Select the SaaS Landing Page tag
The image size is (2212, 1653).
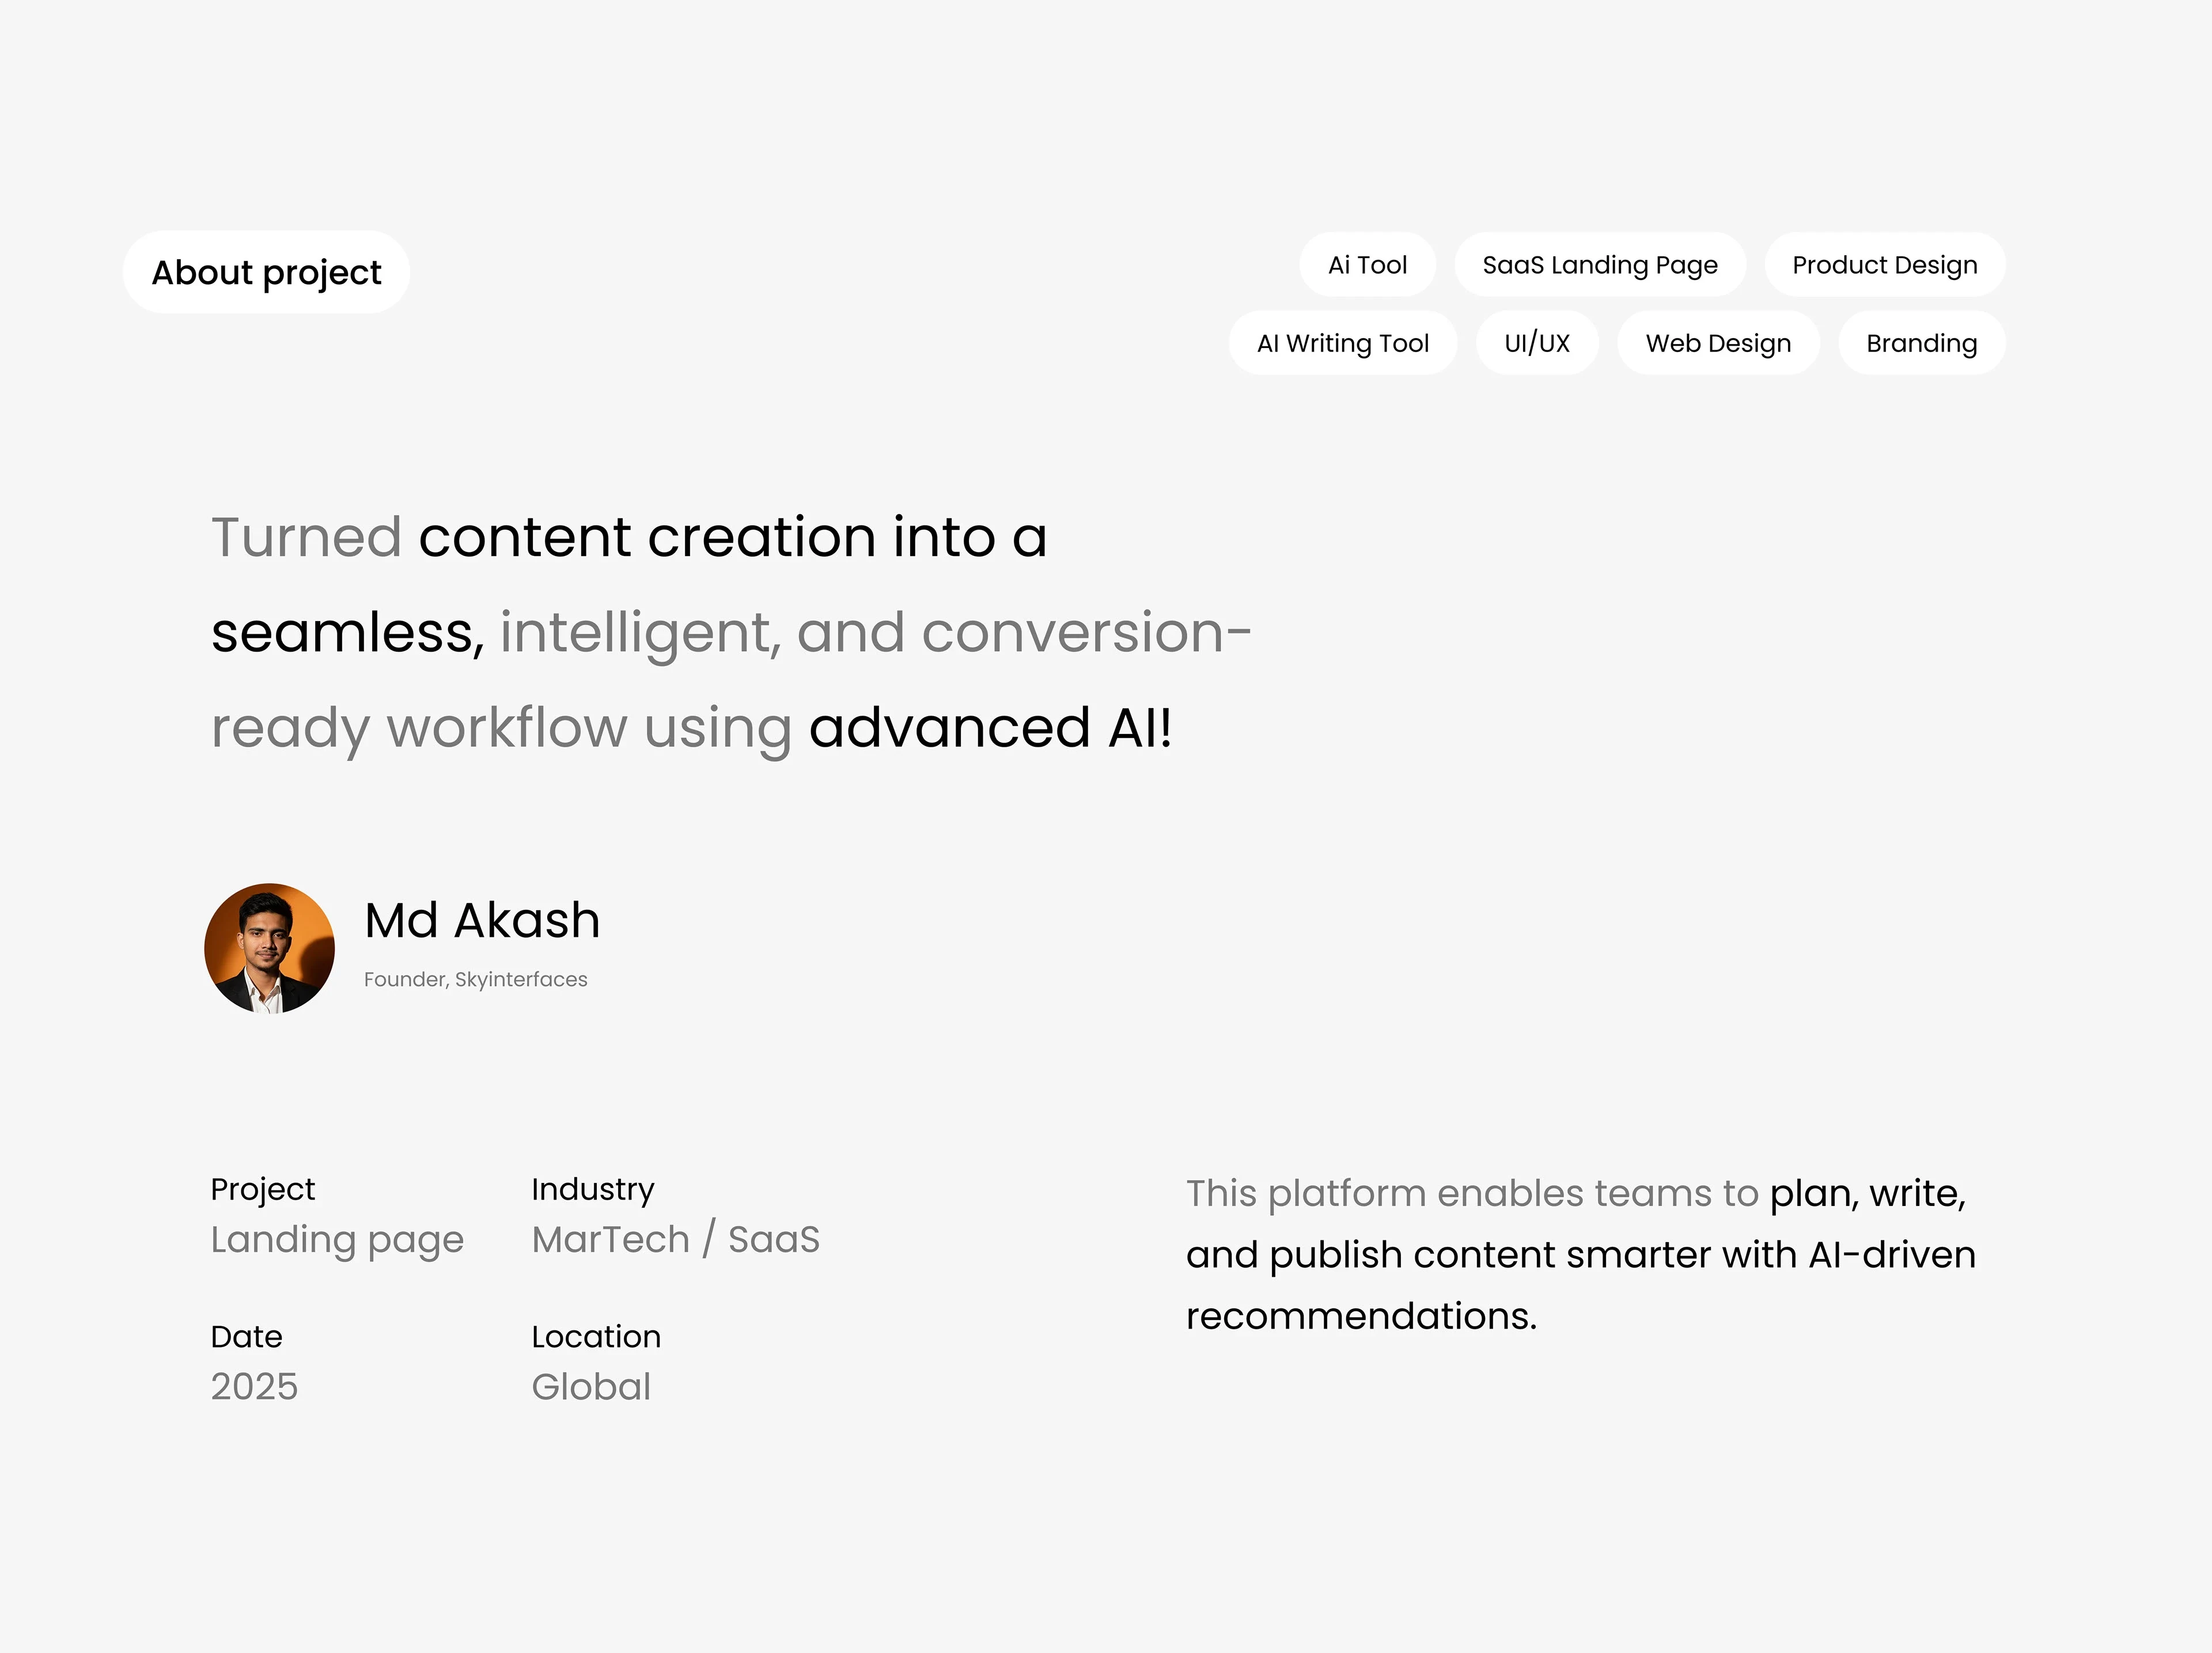pyautogui.click(x=1599, y=265)
